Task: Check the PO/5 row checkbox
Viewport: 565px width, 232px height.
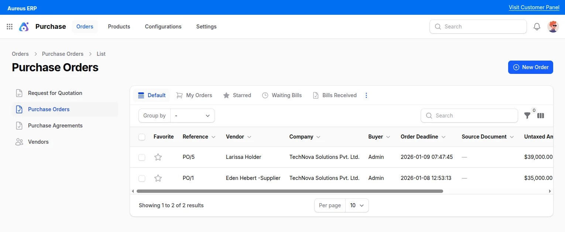Action: pos(142,157)
